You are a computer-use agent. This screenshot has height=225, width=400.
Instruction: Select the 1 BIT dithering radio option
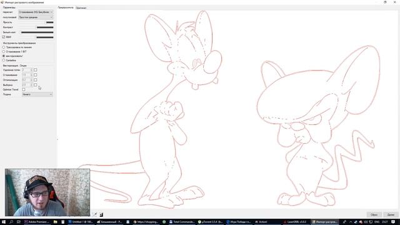[x=14, y=51]
